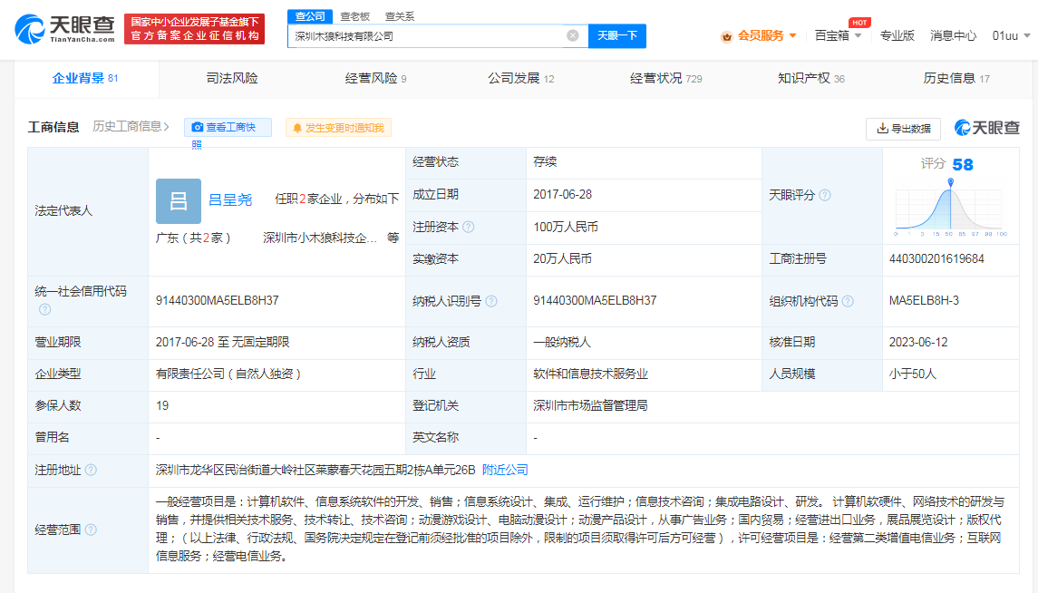
Task: Click the help icon beside 纳税人识别号
Action: [x=490, y=301]
